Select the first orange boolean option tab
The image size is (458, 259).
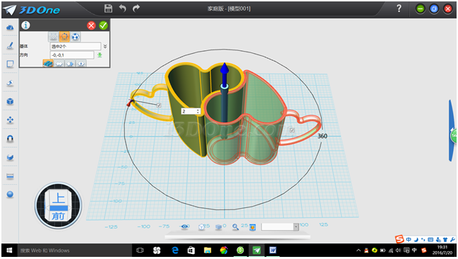pos(48,63)
